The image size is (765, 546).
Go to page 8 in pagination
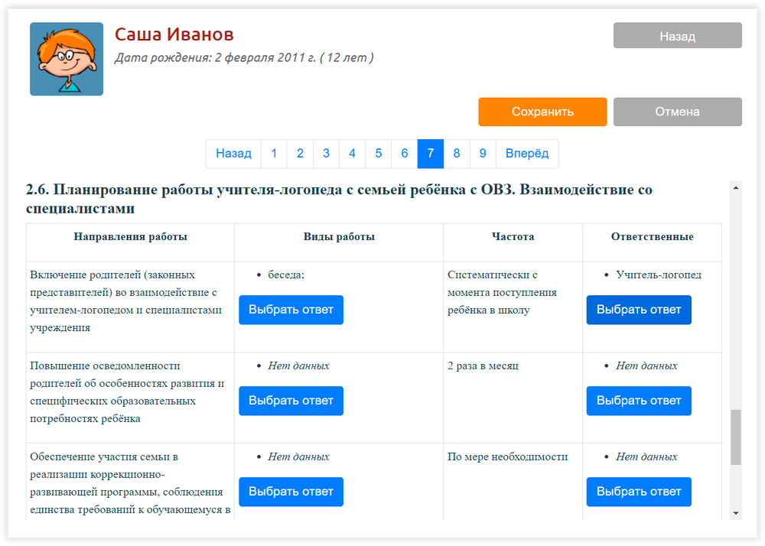click(x=457, y=154)
